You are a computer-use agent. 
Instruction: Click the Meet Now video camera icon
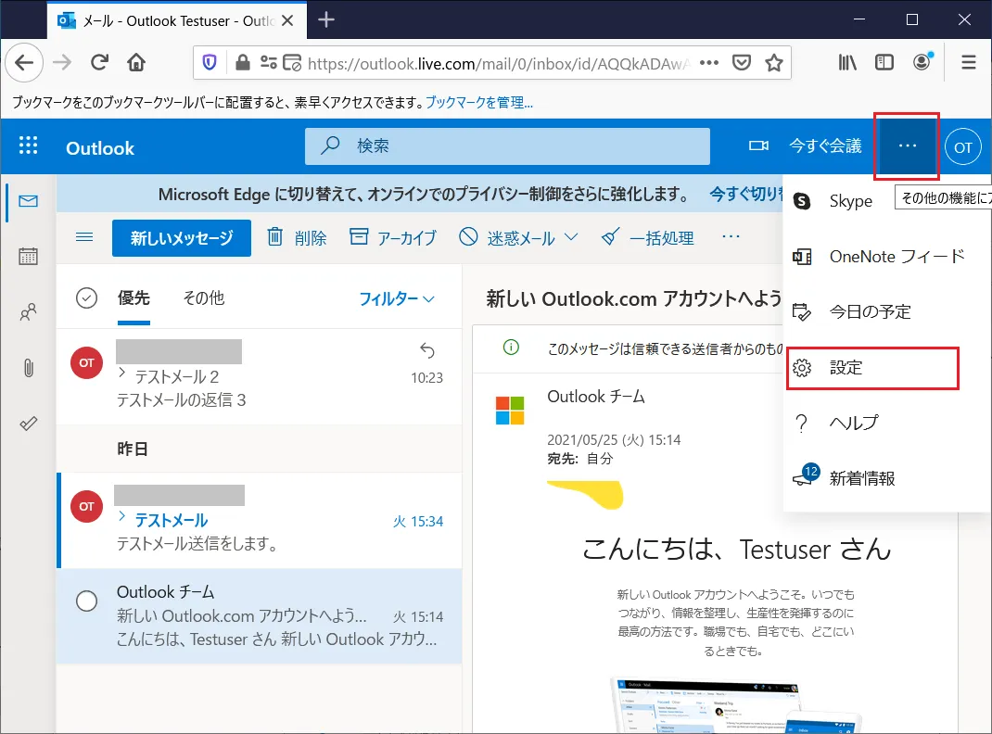(758, 146)
